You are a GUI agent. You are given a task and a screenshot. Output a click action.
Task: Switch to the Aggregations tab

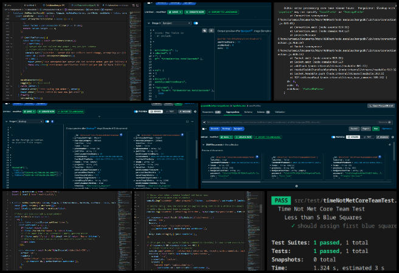(232, 112)
